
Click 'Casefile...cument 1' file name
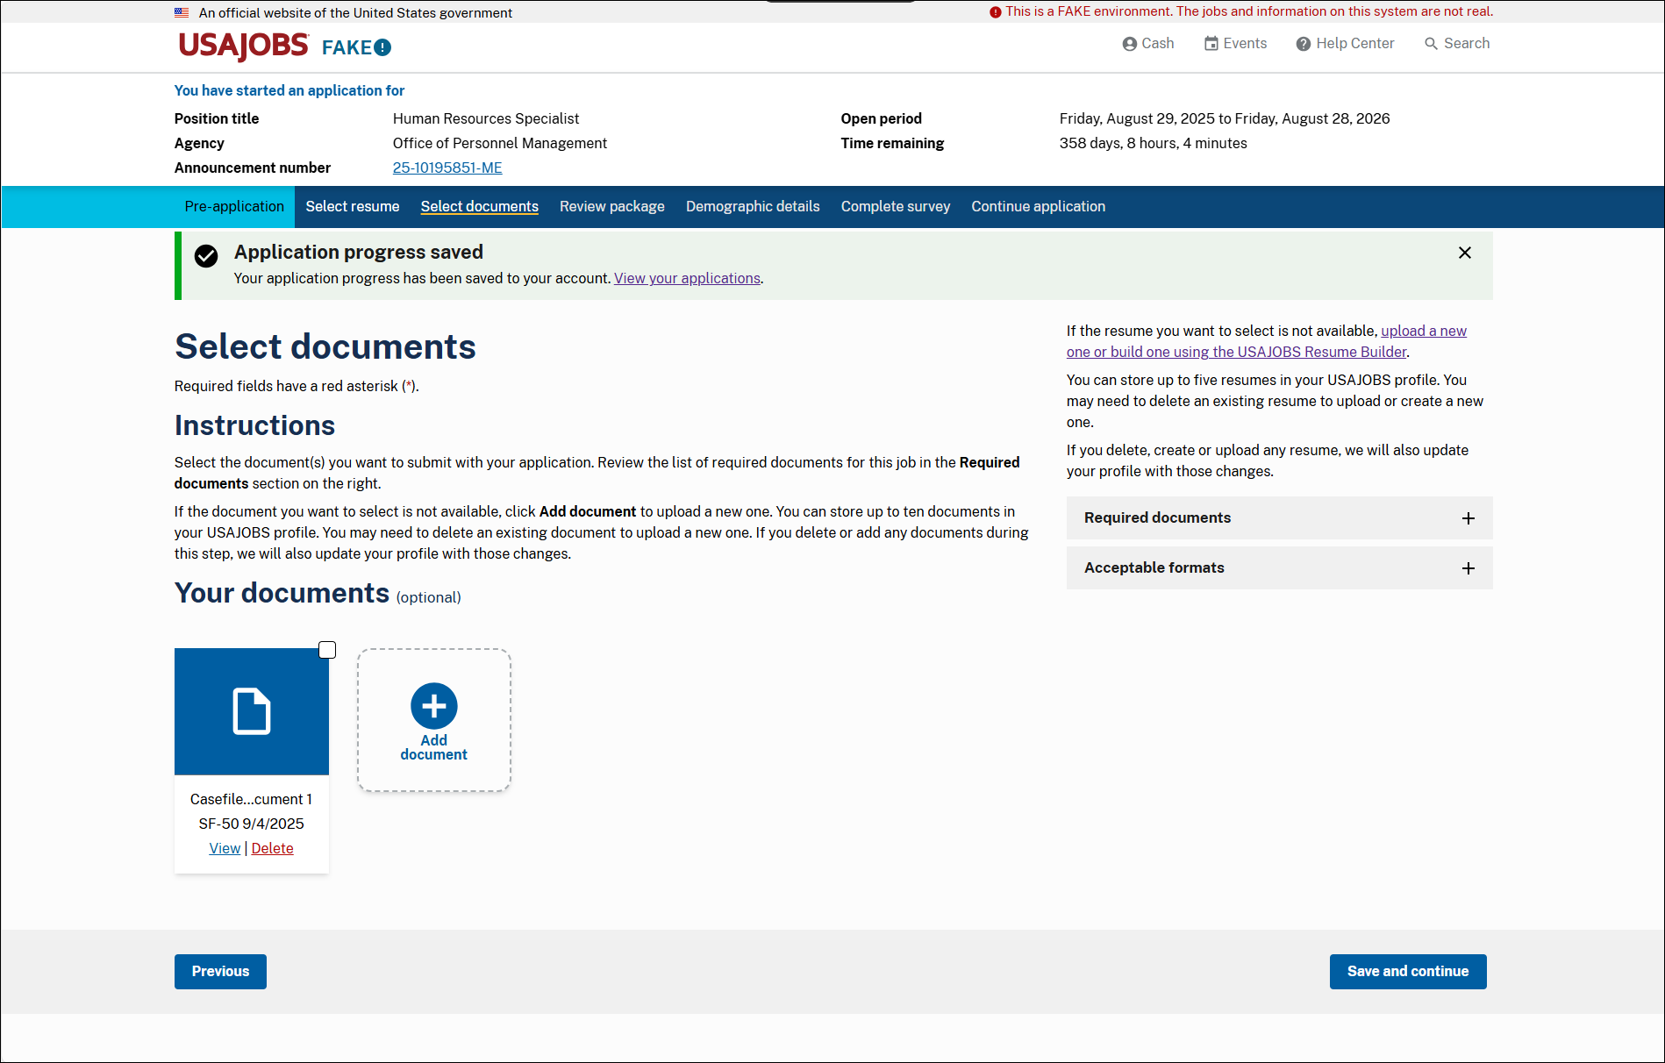[x=252, y=800]
